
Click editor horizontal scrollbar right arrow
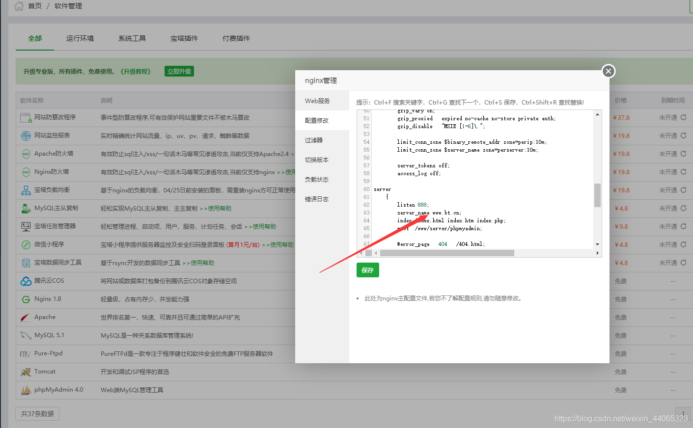(x=597, y=253)
